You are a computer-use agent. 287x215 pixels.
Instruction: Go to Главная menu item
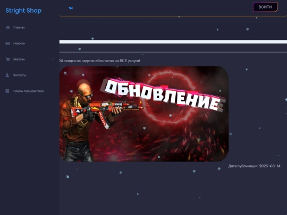pos(19,28)
